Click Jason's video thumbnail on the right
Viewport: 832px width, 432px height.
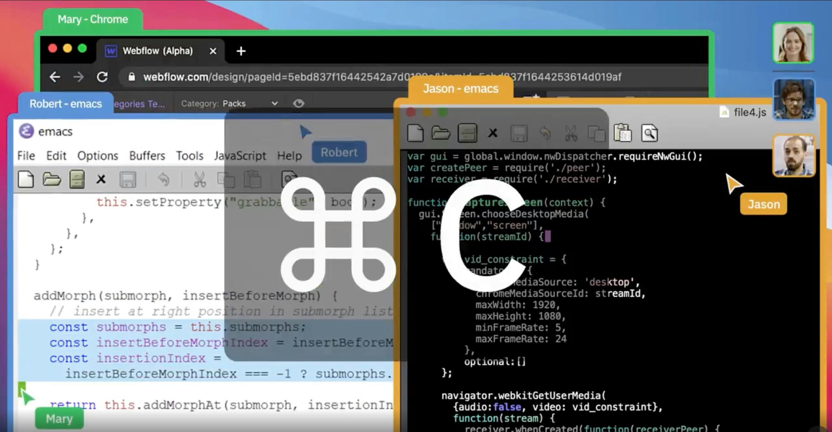click(x=794, y=156)
